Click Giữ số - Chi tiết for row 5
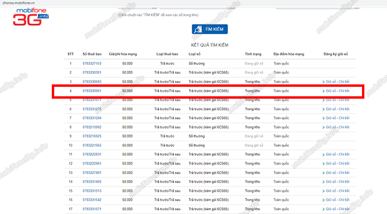Viewport: 387px width, 214px height. 336,100
